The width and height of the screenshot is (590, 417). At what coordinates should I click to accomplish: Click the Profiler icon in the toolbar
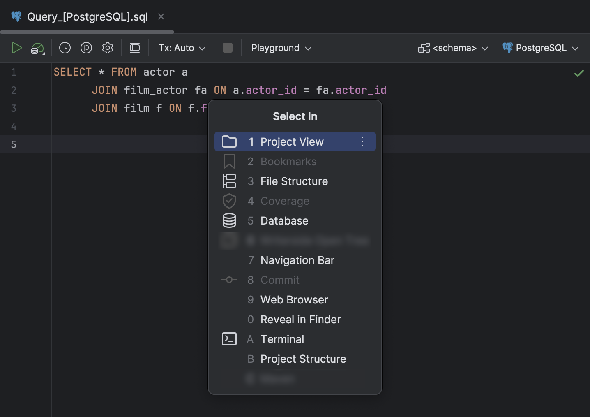pyautogui.click(x=86, y=48)
